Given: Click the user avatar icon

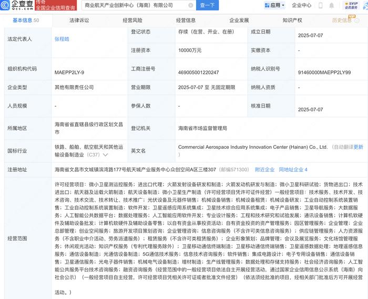Looking at the screenshot, I should tap(366, 6).
